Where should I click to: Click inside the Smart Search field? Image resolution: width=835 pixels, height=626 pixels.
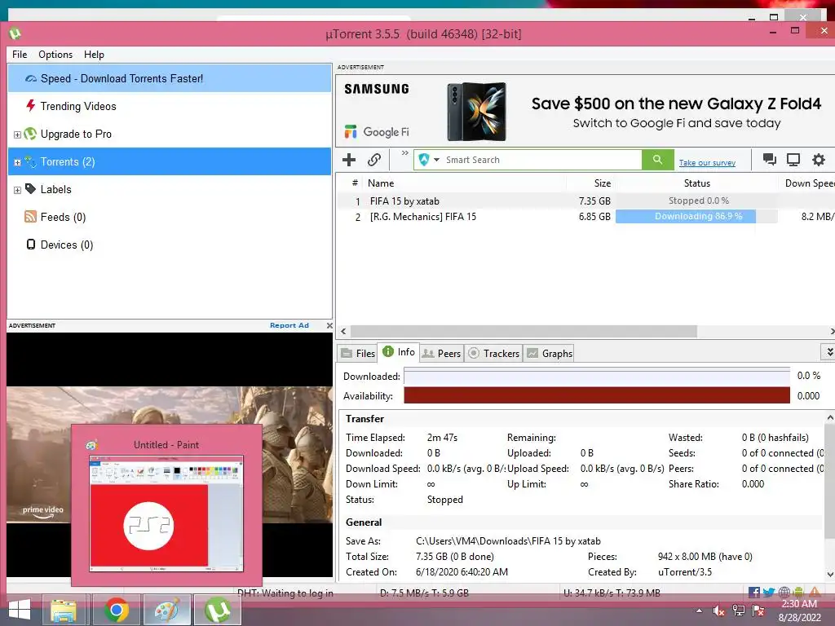click(x=542, y=160)
